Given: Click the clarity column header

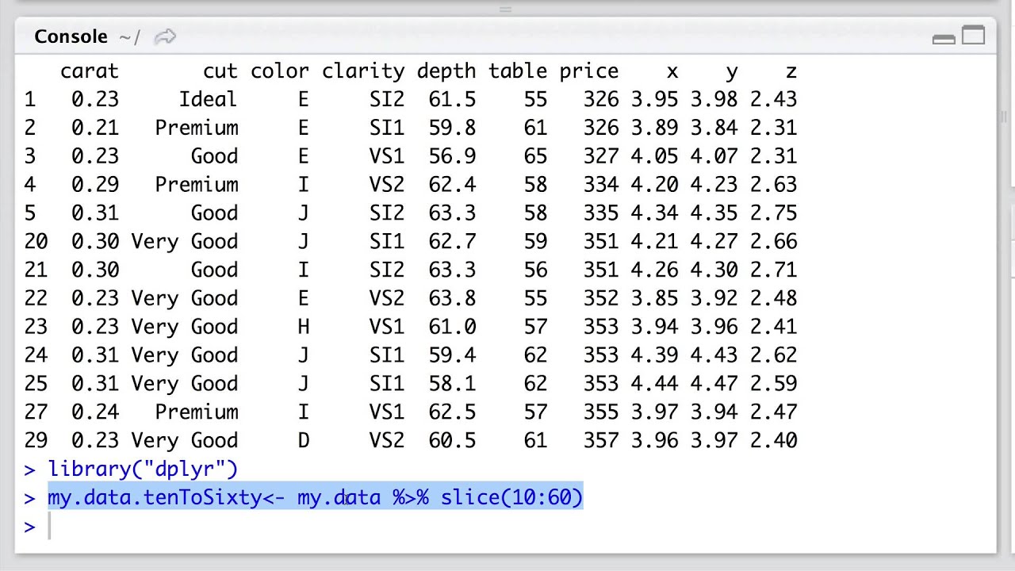Looking at the screenshot, I should coord(363,71).
